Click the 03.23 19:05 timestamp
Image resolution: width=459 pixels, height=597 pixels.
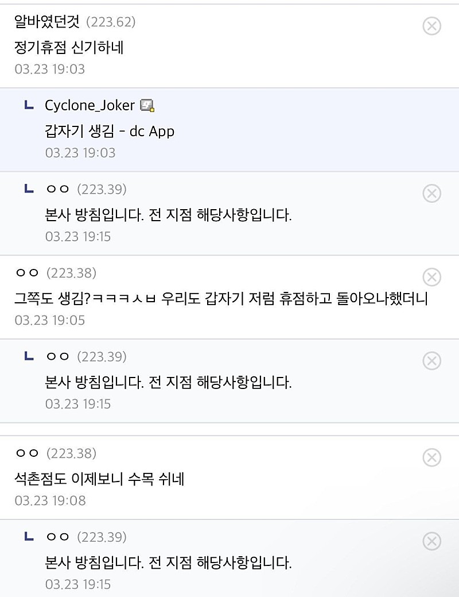click(50, 320)
